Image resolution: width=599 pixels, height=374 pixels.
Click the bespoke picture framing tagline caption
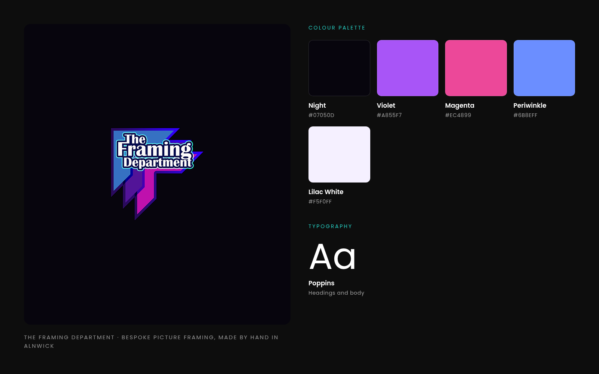pyautogui.click(x=151, y=341)
